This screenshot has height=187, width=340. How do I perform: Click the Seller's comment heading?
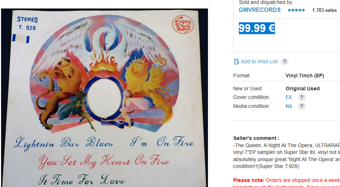(x=256, y=138)
